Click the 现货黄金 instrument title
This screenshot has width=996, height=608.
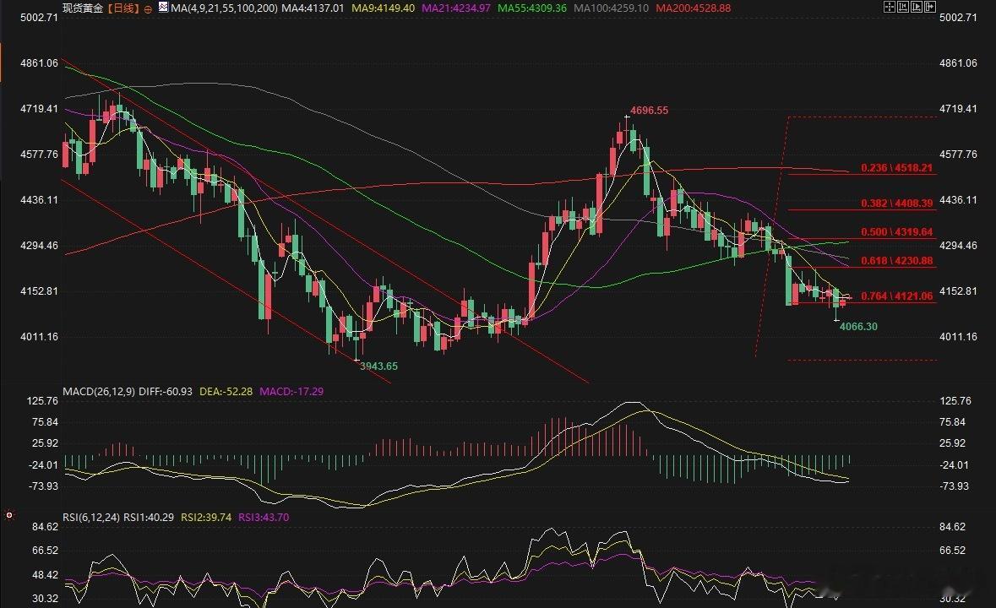coord(84,8)
